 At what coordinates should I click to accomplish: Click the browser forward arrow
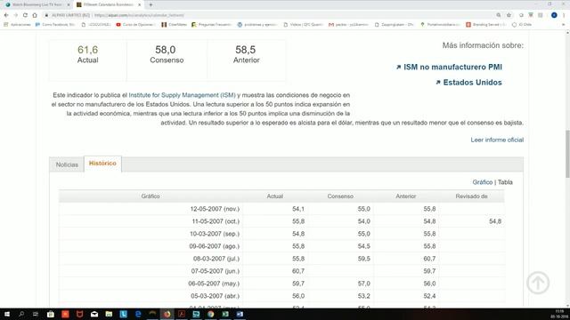(16, 15)
